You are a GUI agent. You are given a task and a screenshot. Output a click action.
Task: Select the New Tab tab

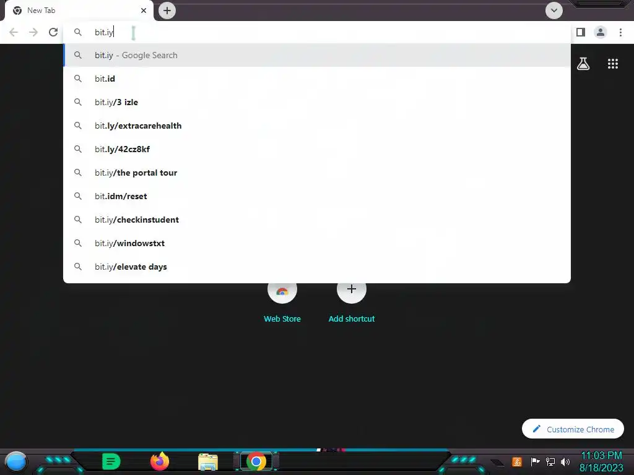[79, 11]
